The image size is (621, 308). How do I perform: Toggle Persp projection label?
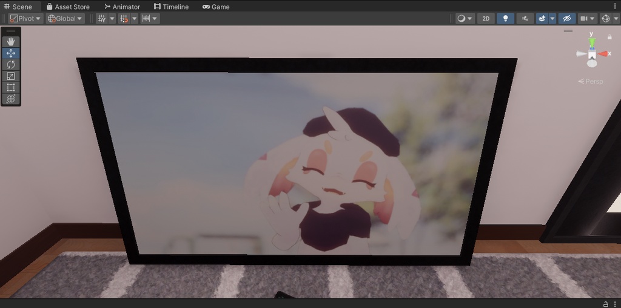click(591, 82)
